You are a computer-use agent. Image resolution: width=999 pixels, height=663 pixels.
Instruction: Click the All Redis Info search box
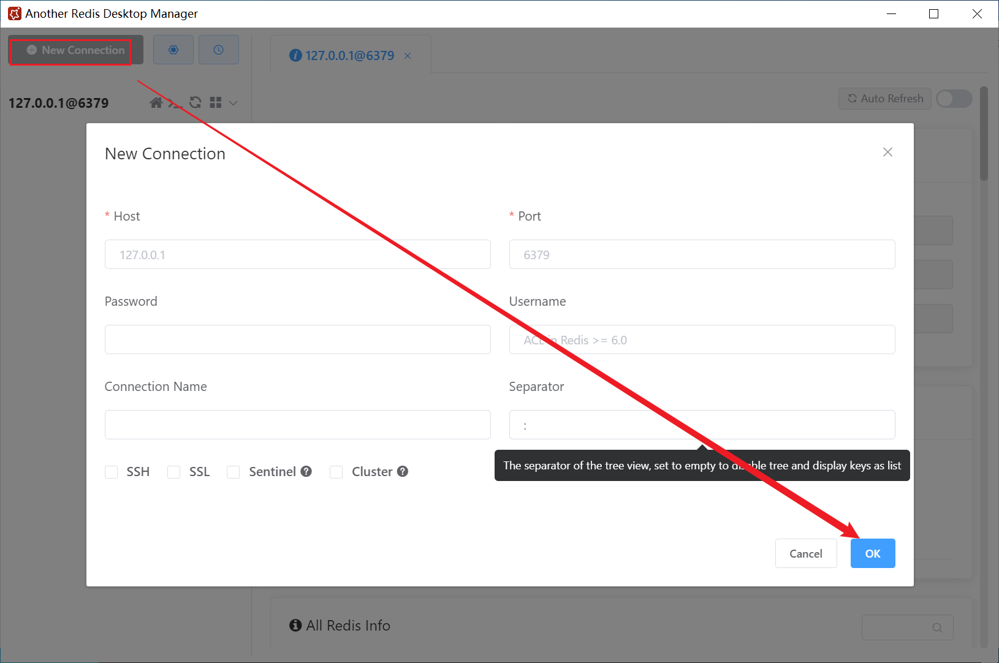tap(908, 627)
